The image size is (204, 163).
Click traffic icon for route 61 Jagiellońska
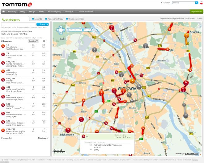click(x=3, y=46)
